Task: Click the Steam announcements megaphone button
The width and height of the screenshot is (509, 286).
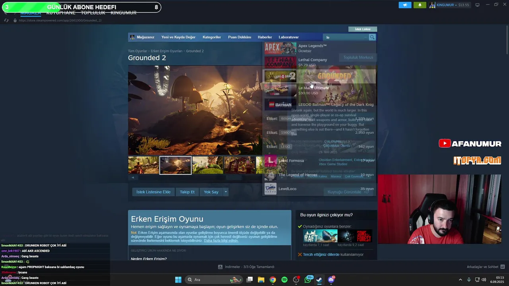Action: (x=405, y=5)
